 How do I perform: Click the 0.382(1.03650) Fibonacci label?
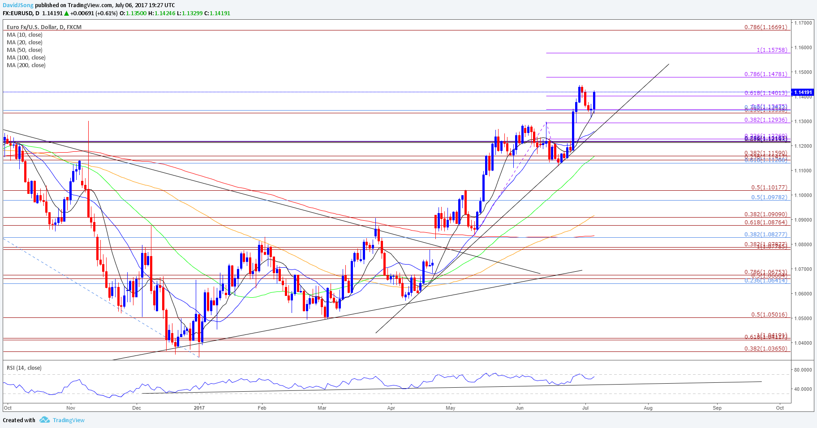765,348
